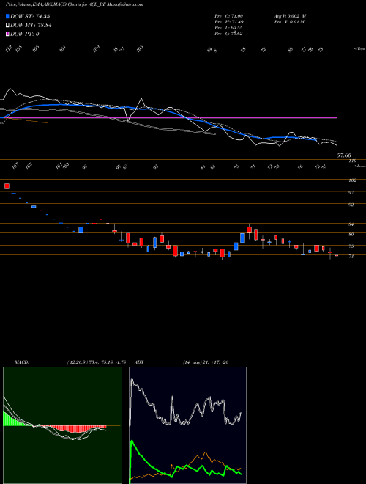Click the 97 price axis label
Screen dimensions: 366x484
(351, 192)
